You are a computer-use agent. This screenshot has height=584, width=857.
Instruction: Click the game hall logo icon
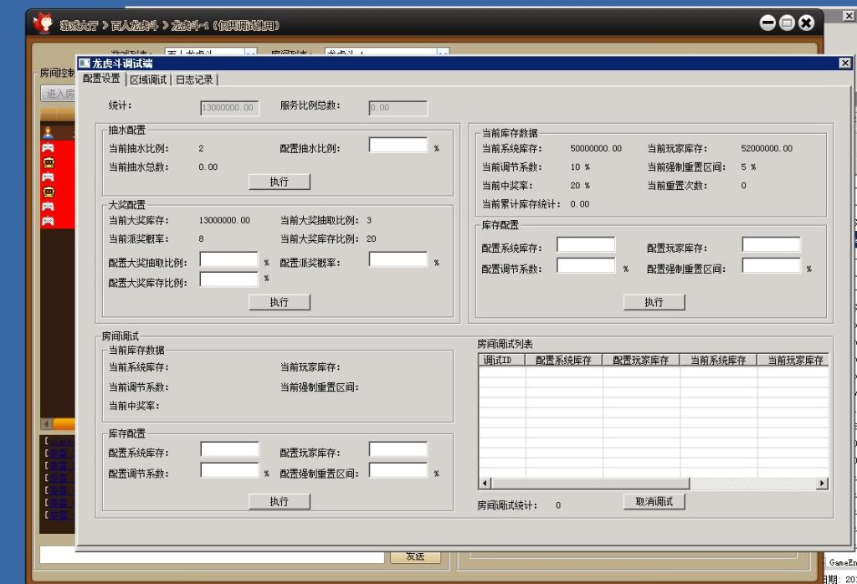43,23
